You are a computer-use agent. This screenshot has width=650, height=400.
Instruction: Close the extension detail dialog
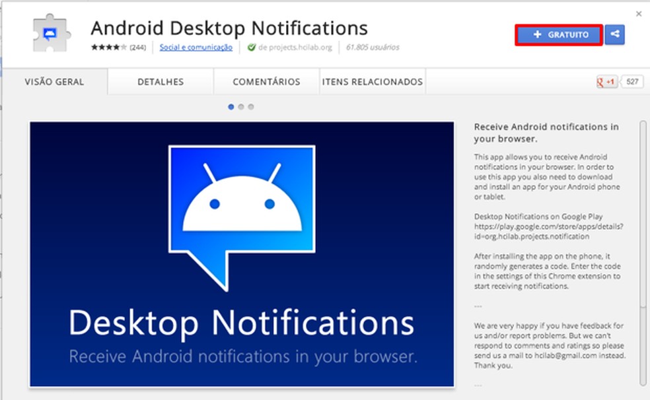point(639,14)
